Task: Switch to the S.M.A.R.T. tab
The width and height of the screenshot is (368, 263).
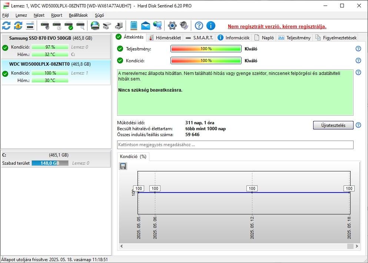Action: 199,37
